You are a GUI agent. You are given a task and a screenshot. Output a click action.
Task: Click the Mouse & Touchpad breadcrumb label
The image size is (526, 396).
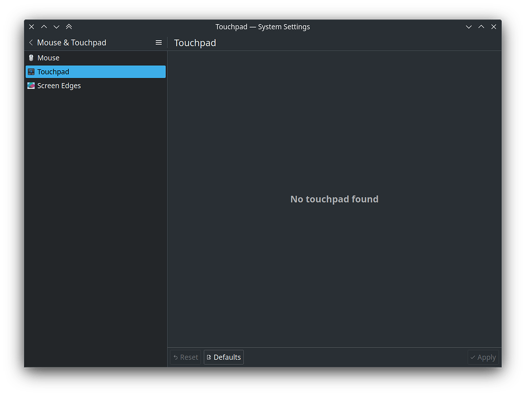coord(72,43)
